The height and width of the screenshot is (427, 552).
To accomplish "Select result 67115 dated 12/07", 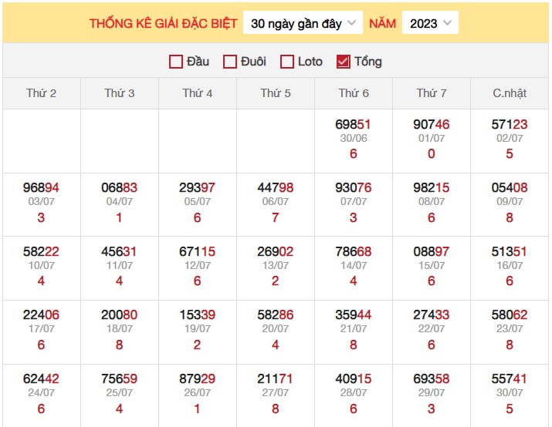I will pos(198,252).
